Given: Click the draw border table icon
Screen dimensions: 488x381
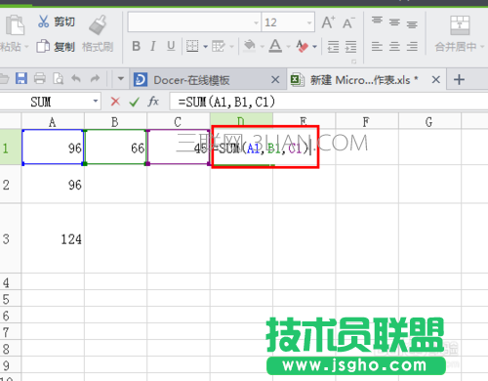Looking at the screenshot, I should pyautogui.click(x=218, y=47).
